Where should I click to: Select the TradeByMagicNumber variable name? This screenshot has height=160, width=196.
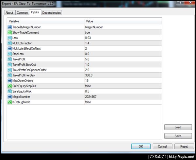point(27,27)
